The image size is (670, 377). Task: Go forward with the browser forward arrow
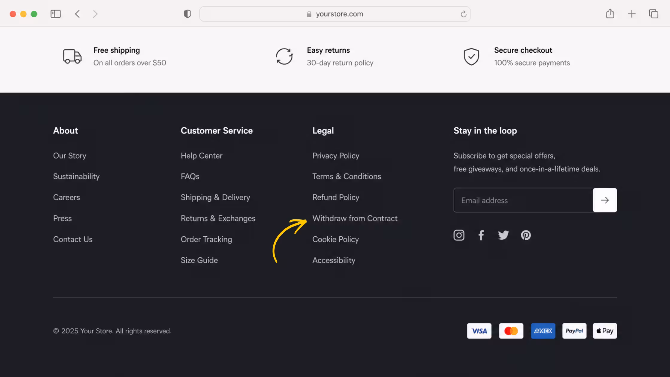tap(95, 14)
